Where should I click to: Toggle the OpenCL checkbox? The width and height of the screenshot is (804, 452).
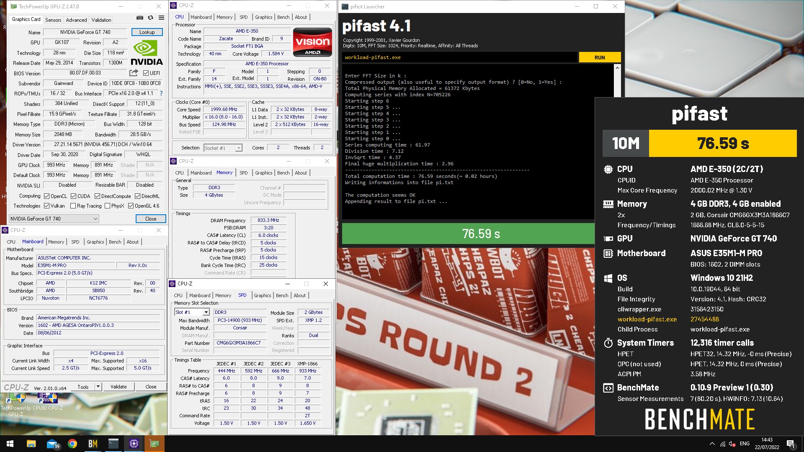pyautogui.click(x=47, y=196)
